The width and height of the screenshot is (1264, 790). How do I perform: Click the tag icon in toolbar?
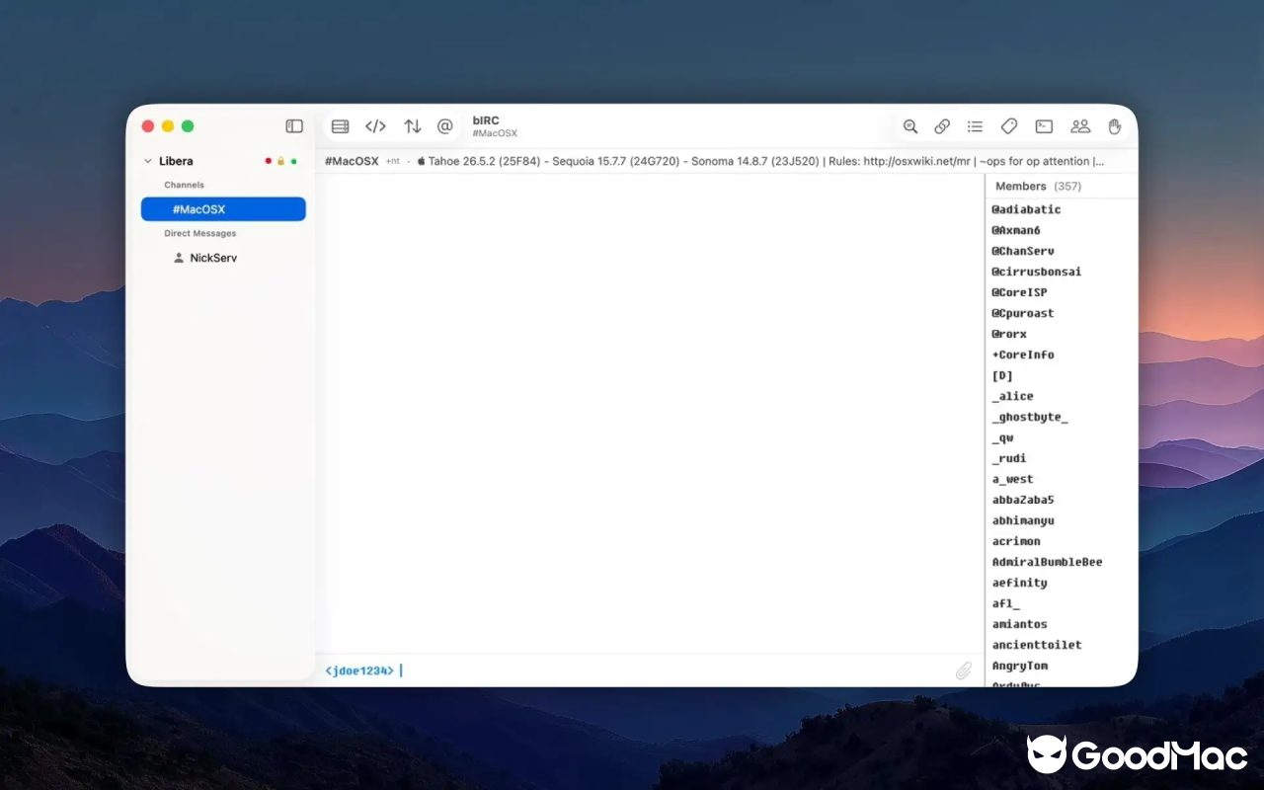click(x=1008, y=126)
